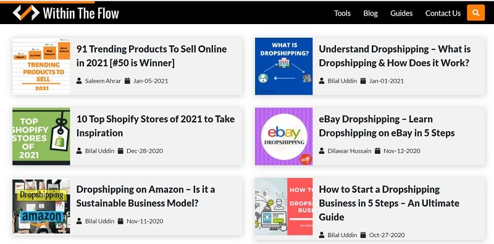Read the 10 Top Shopify Stores article
The height and width of the screenshot is (244, 494).
point(156,126)
